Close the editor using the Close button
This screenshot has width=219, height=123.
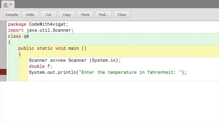coord(122,15)
